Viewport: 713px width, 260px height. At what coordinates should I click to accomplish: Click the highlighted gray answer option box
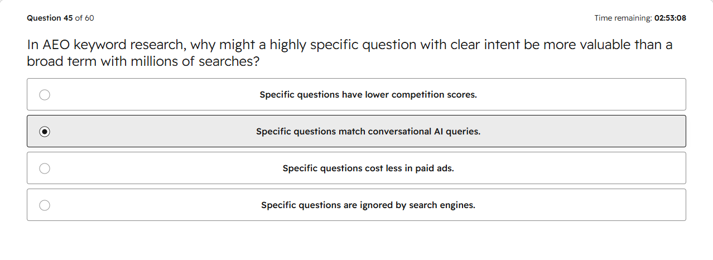tap(356, 131)
